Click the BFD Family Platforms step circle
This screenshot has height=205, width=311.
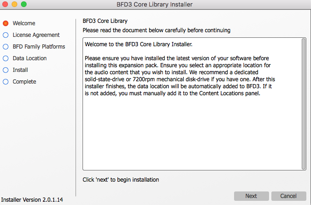pyautogui.click(x=6, y=47)
